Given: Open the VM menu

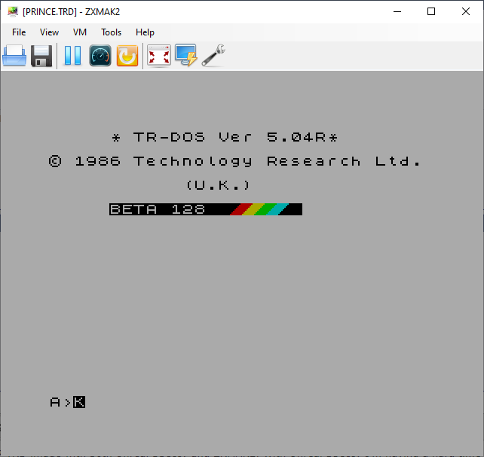Looking at the screenshot, I should point(80,32).
